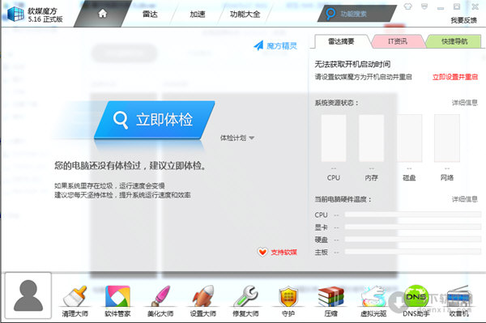This screenshot has width=486, height=323.
Task: Go to the home page icon
Action: pos(103,13)
